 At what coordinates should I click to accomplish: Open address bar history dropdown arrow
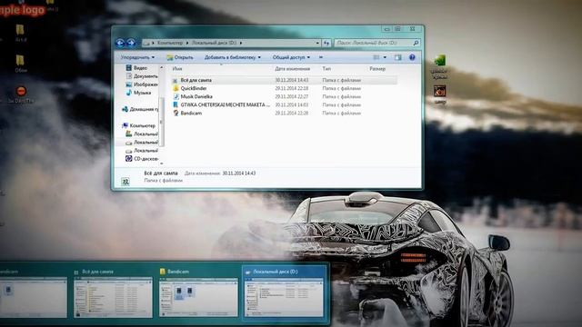317,43
